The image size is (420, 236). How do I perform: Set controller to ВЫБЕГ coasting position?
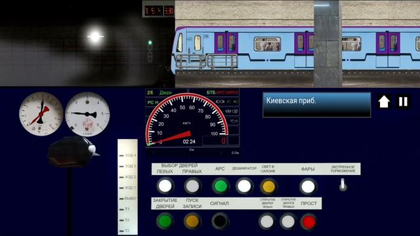[128, 198]
